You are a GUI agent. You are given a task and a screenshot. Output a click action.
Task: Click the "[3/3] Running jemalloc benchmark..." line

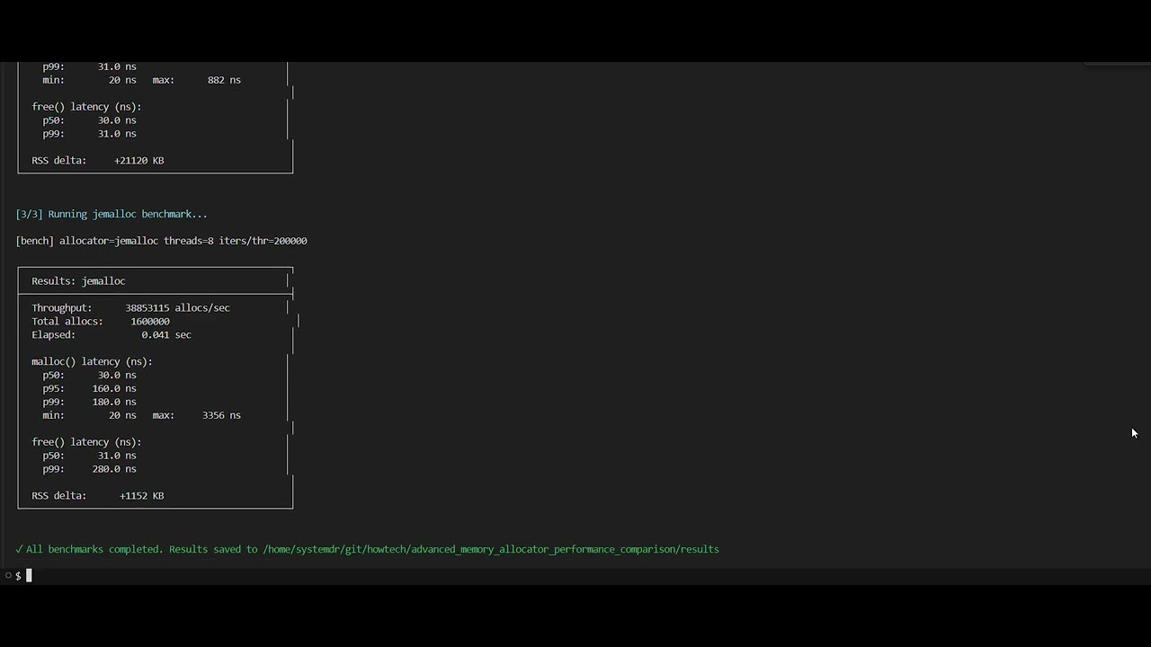(x=112, y=214)
